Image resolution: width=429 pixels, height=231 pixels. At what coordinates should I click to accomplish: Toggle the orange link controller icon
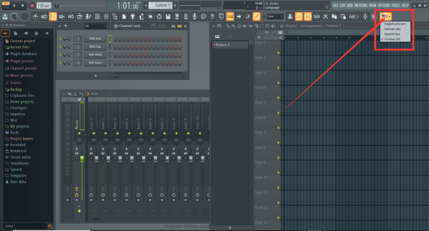tap(257, 17)
